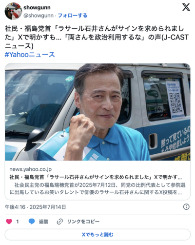Screen dimensions: 195x245
Task: Open the info circle icon
Action: [x=186, y=207]
